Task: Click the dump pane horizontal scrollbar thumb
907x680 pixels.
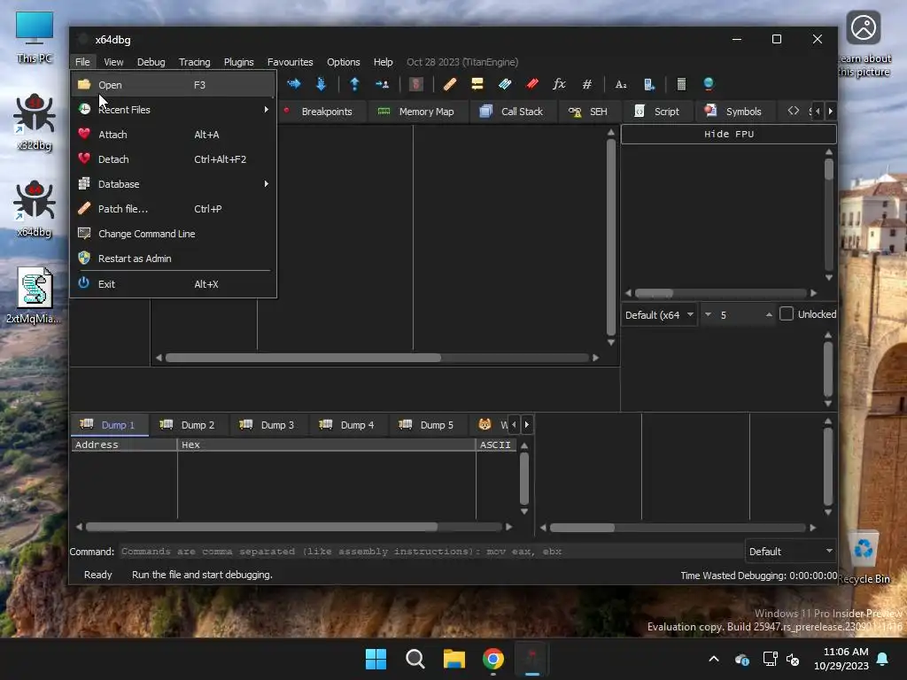Action: click(261, 527)
